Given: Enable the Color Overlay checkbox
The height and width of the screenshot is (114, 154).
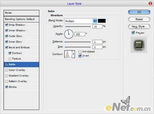Looking at the screenshot, I should click(6, 70).
